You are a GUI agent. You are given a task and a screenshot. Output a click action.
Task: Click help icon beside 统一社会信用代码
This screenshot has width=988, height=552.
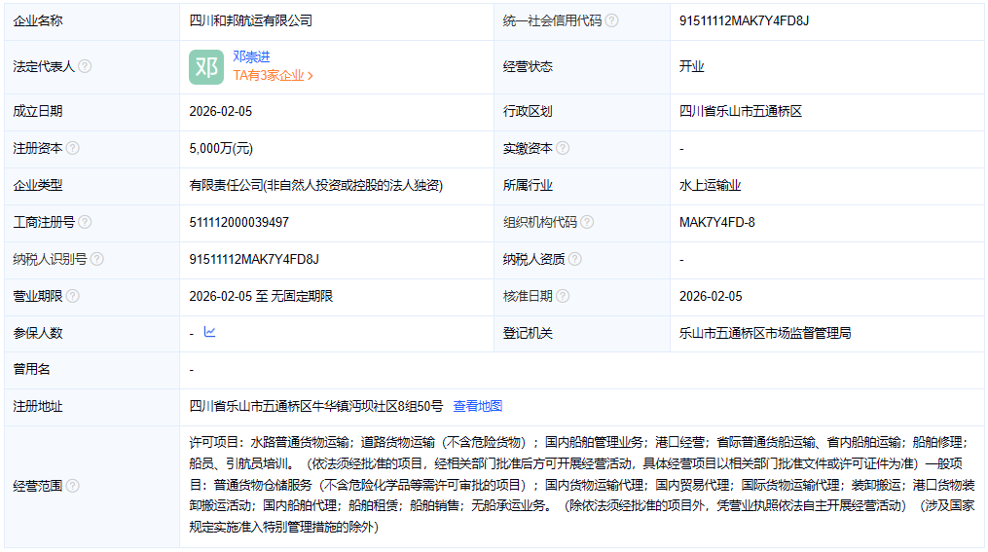click(612, 20)
